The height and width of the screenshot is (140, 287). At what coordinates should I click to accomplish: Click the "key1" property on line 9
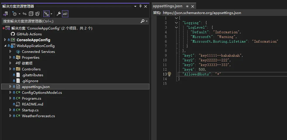pos(188,56)
